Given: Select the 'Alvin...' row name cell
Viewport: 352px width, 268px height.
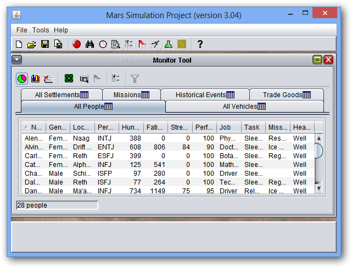Looking at the screenshot, I should coord(33,147).
